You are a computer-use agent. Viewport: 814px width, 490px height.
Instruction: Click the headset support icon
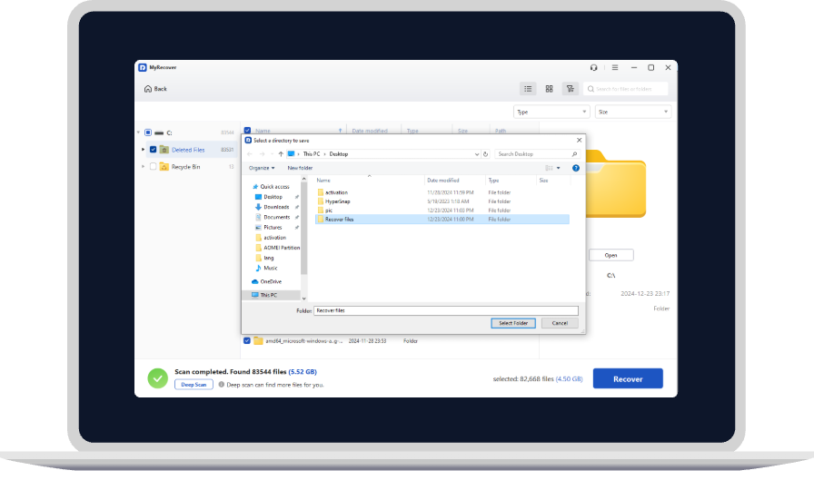tap(594, 67)
